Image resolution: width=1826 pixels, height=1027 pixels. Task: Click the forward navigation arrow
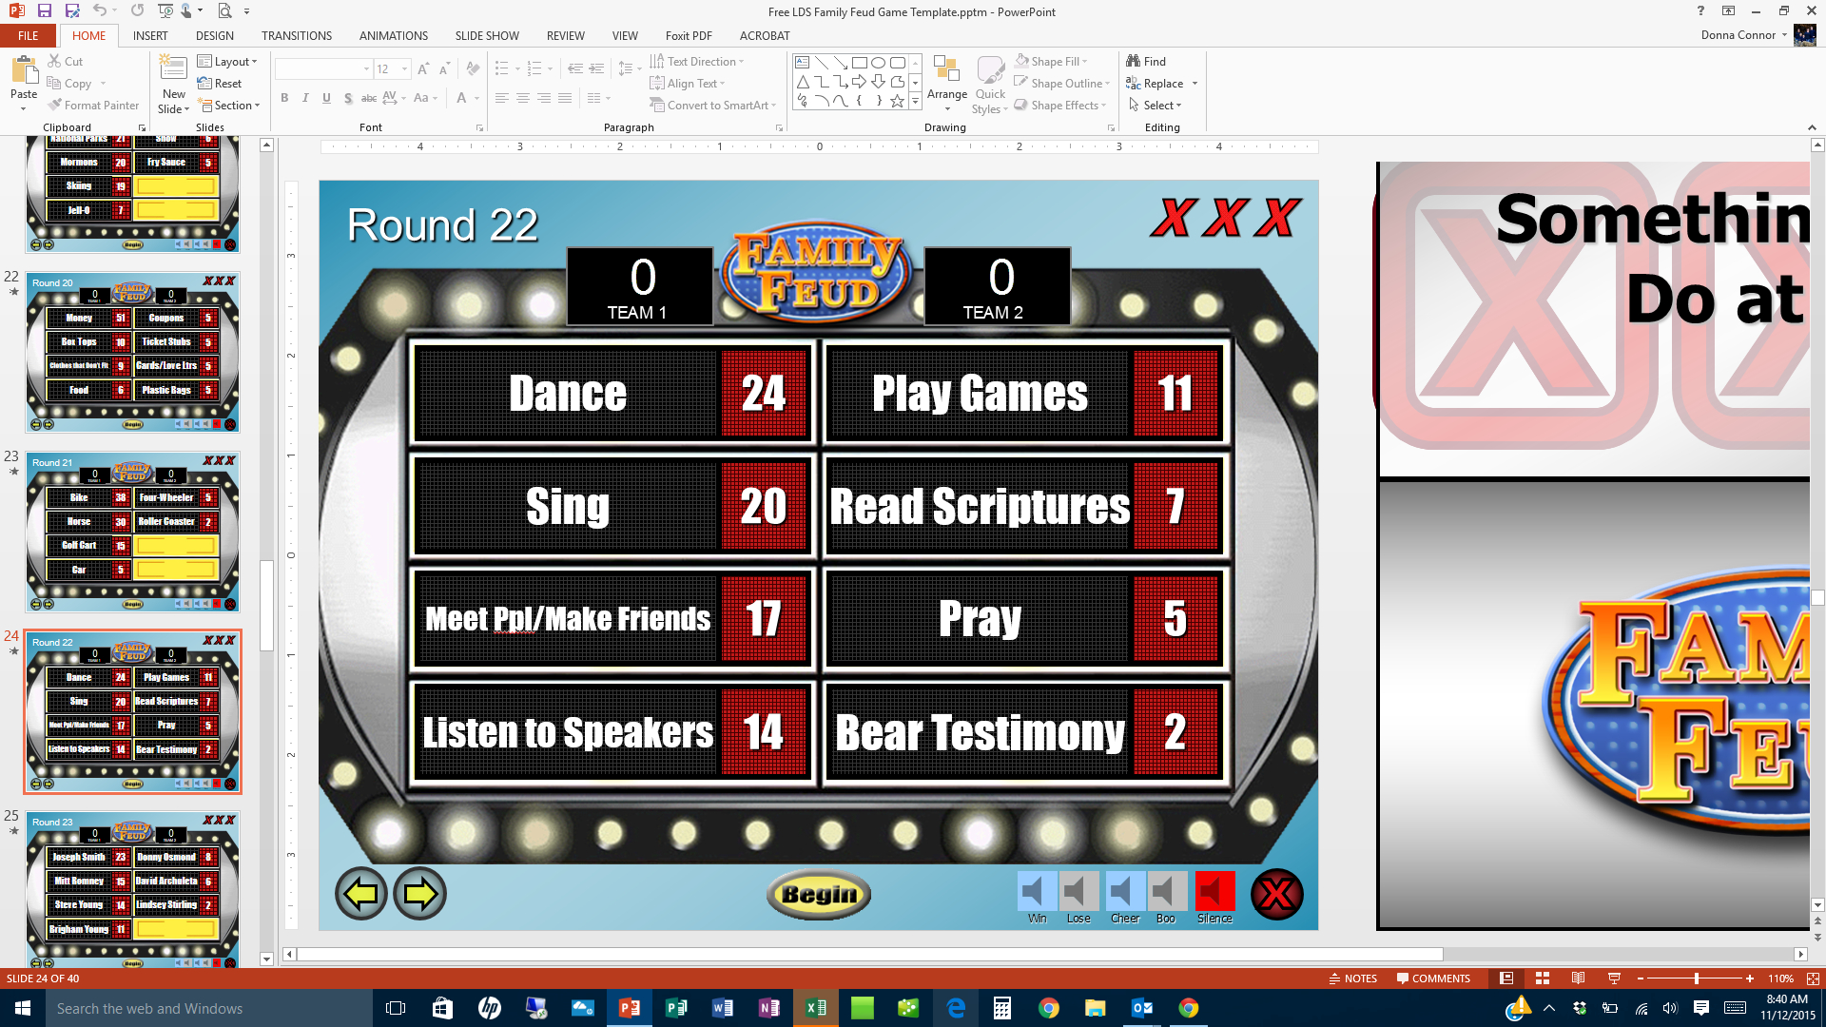[x=420, y=892]
